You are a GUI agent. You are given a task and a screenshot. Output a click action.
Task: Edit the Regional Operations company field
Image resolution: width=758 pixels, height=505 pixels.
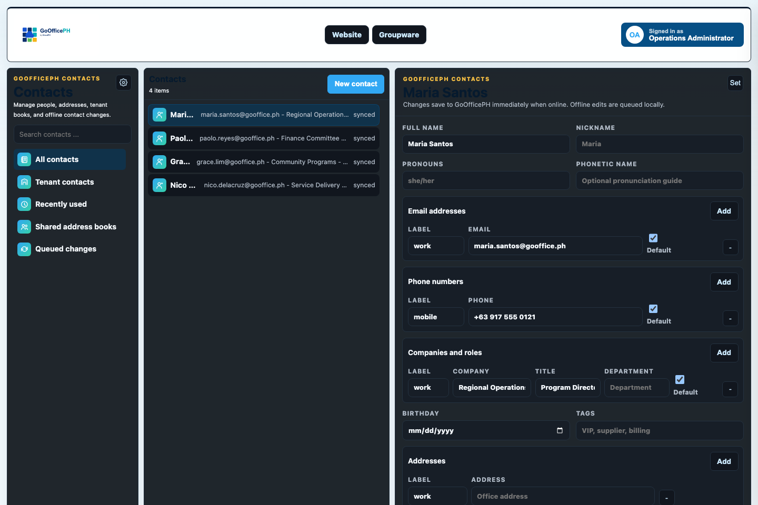tap(492, 388)
